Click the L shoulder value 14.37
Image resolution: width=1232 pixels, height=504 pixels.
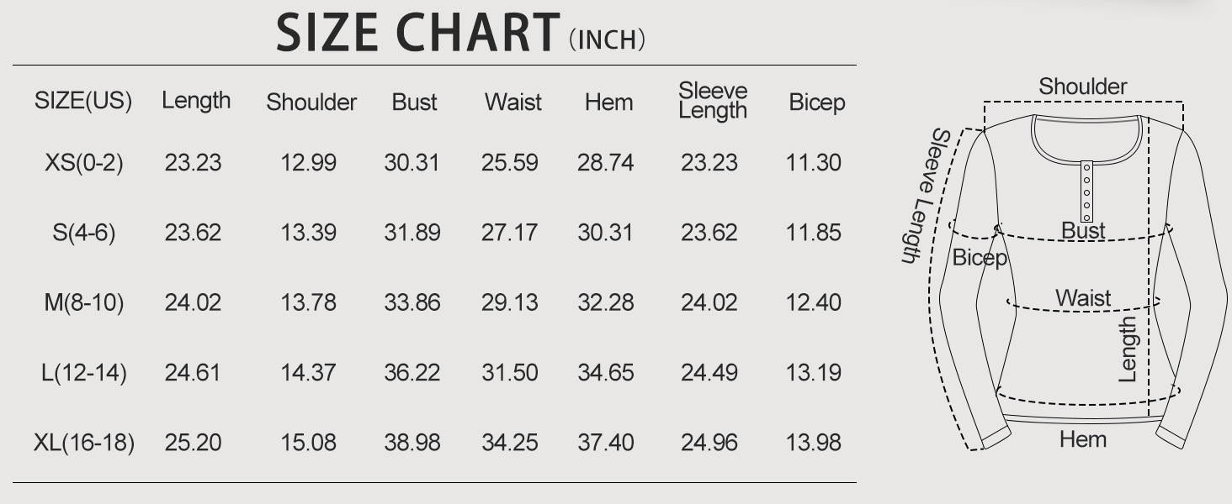coord(309,372)
